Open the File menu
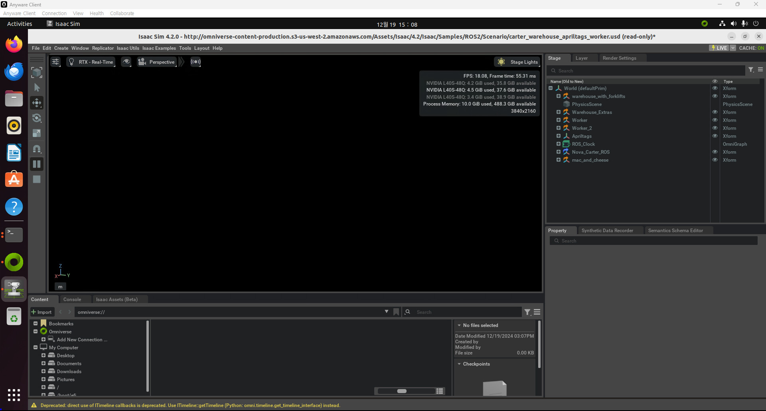The height and width of the screenshot is (411, 766). [36, 48]
